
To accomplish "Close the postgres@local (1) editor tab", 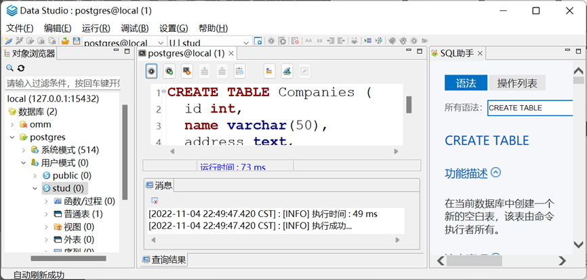I will (231, 54).
